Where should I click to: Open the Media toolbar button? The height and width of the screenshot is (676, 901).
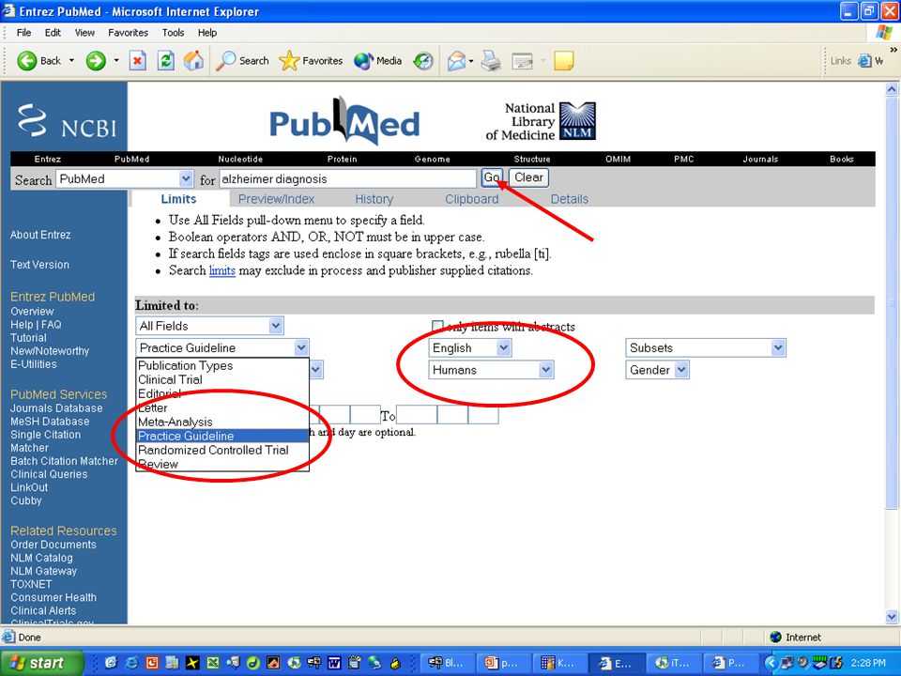pos(377,60)
